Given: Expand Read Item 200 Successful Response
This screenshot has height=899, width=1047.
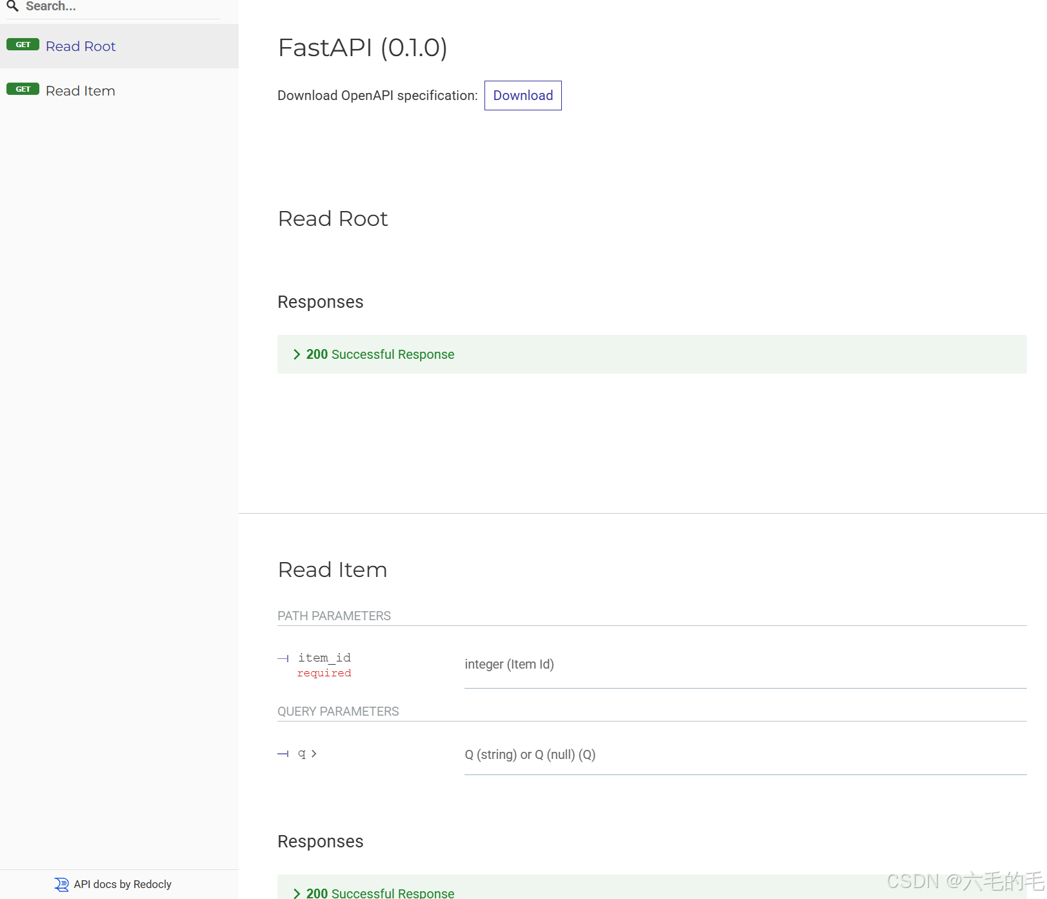Looking at the screenshot, I should [x=652, y=888].
